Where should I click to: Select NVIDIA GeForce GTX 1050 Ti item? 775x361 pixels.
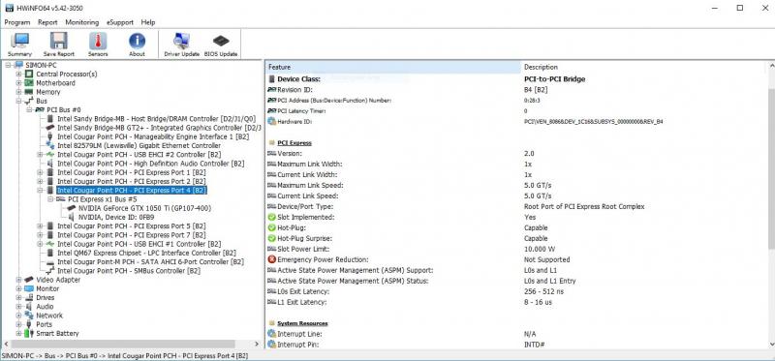(144, 208)
